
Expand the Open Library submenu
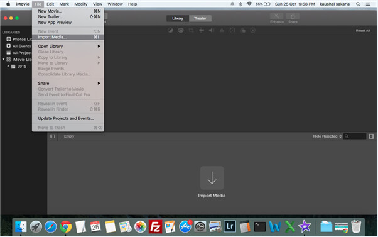(68, 46)
